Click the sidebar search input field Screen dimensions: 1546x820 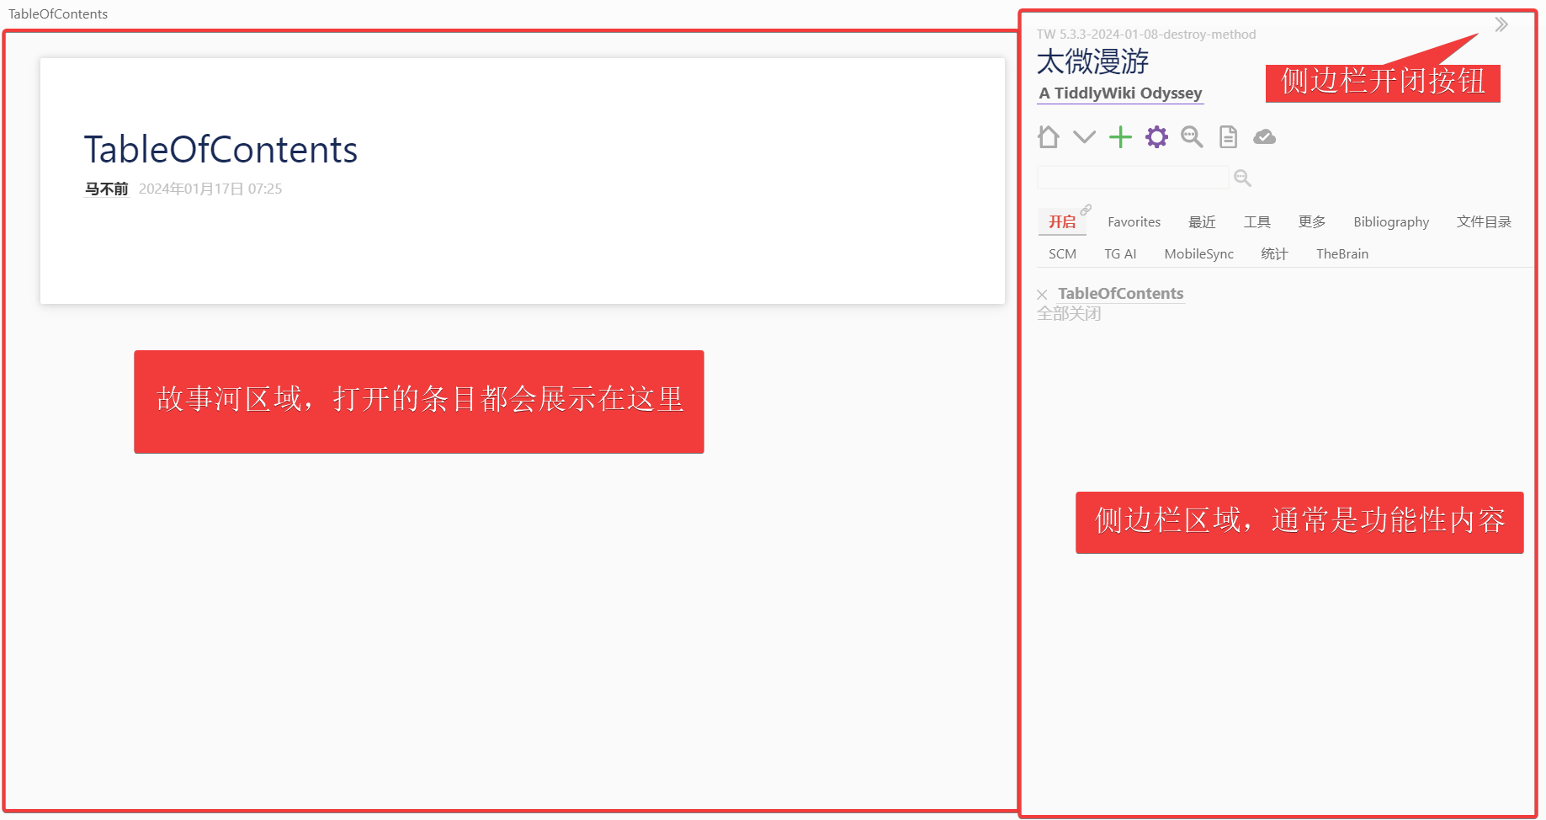[1132, 177]
